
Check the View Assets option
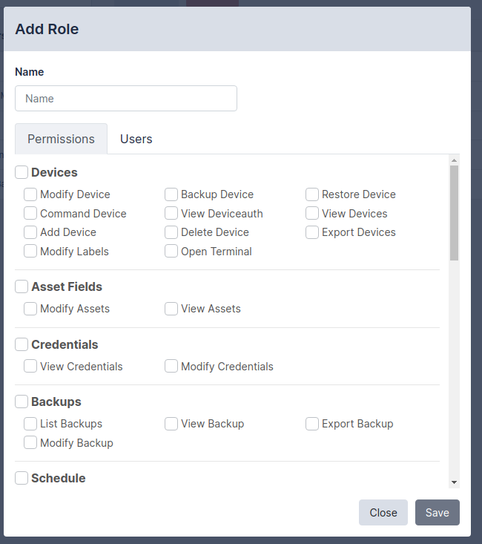tap(171, 309)
